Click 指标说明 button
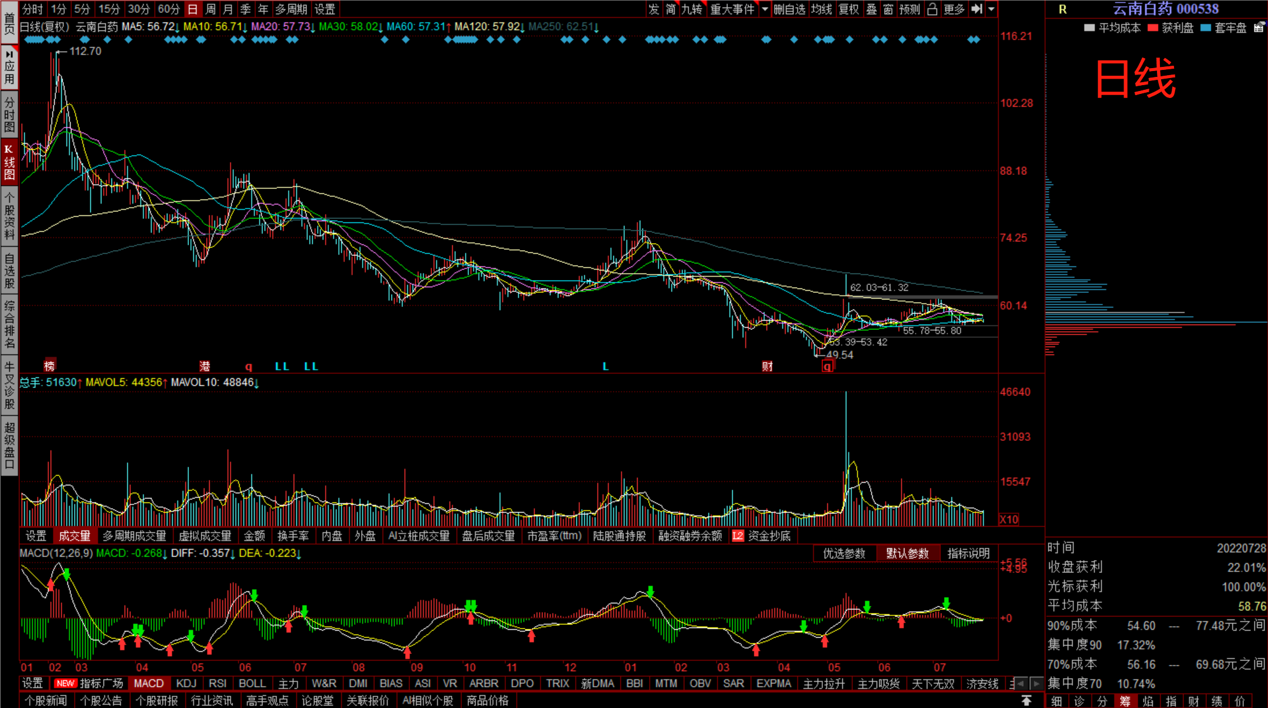 pyautogui.click(x=968, y=553)
